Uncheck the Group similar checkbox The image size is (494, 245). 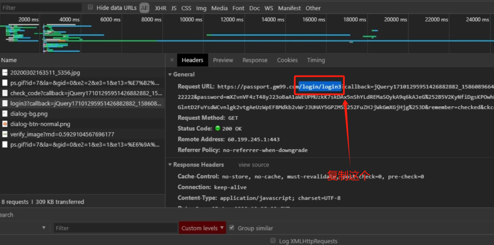coord(232,228)
